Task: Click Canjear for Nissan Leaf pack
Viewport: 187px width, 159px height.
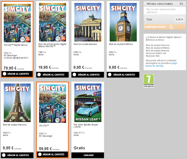Action: [88, 155]
